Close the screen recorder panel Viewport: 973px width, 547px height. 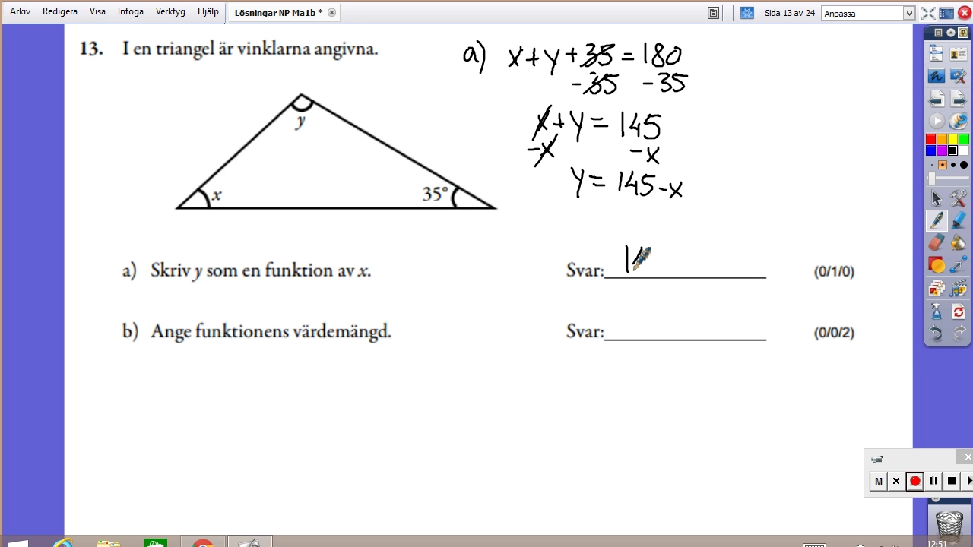point(968,457)
